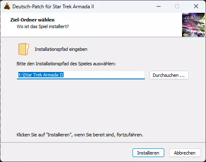Click the separator line above Installieren button
Viewport: 206px width, 162px height.
[102, 142]
